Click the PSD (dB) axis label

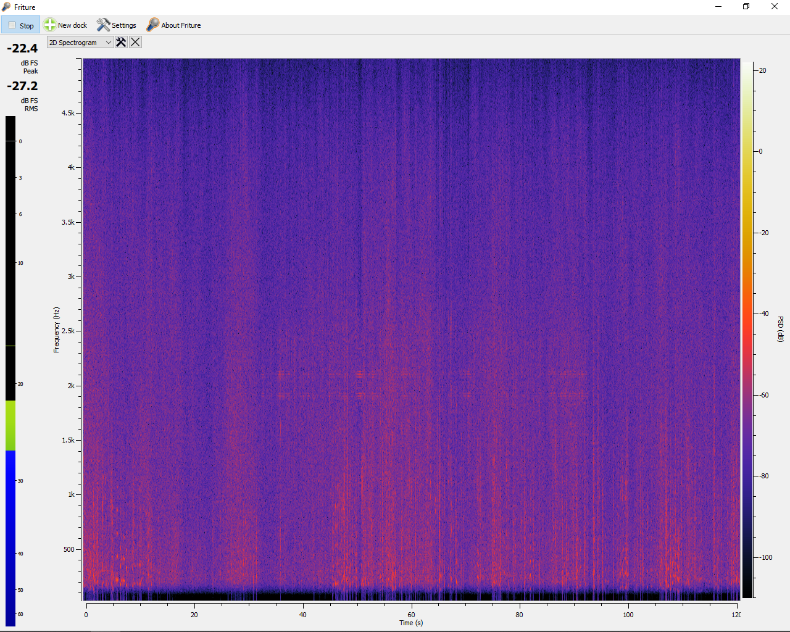pyautogui.click(x=781, y=329)
